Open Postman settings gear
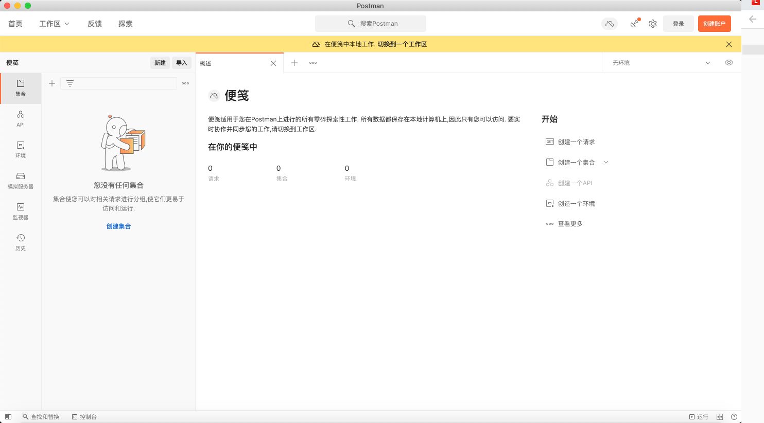 652,24
